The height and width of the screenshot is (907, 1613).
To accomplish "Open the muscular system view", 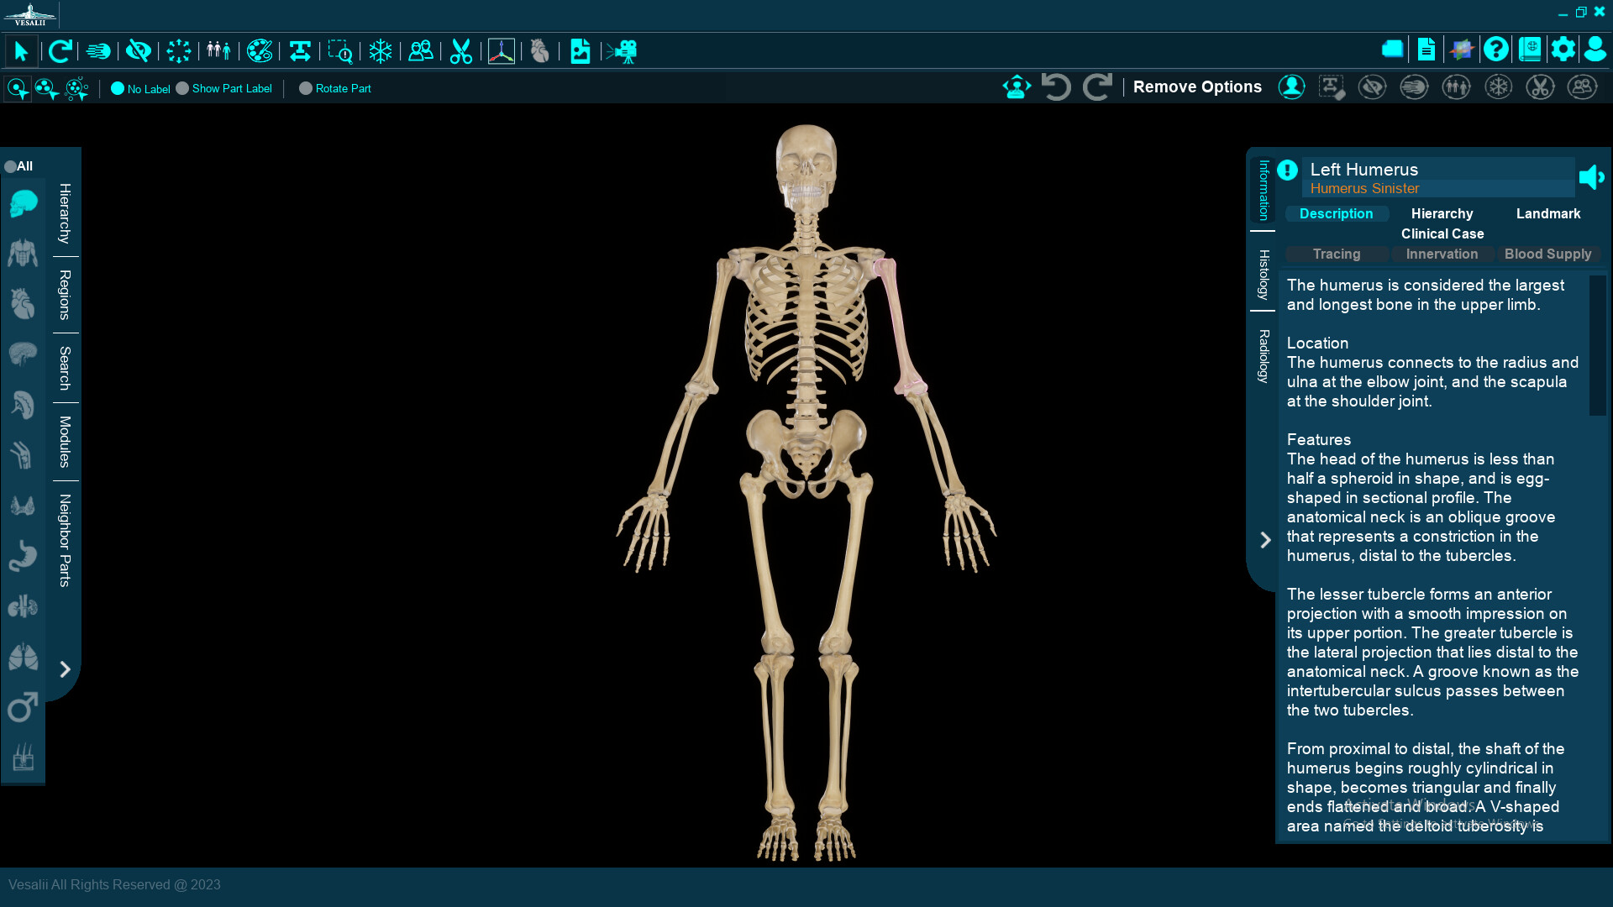I will (23, 253).
